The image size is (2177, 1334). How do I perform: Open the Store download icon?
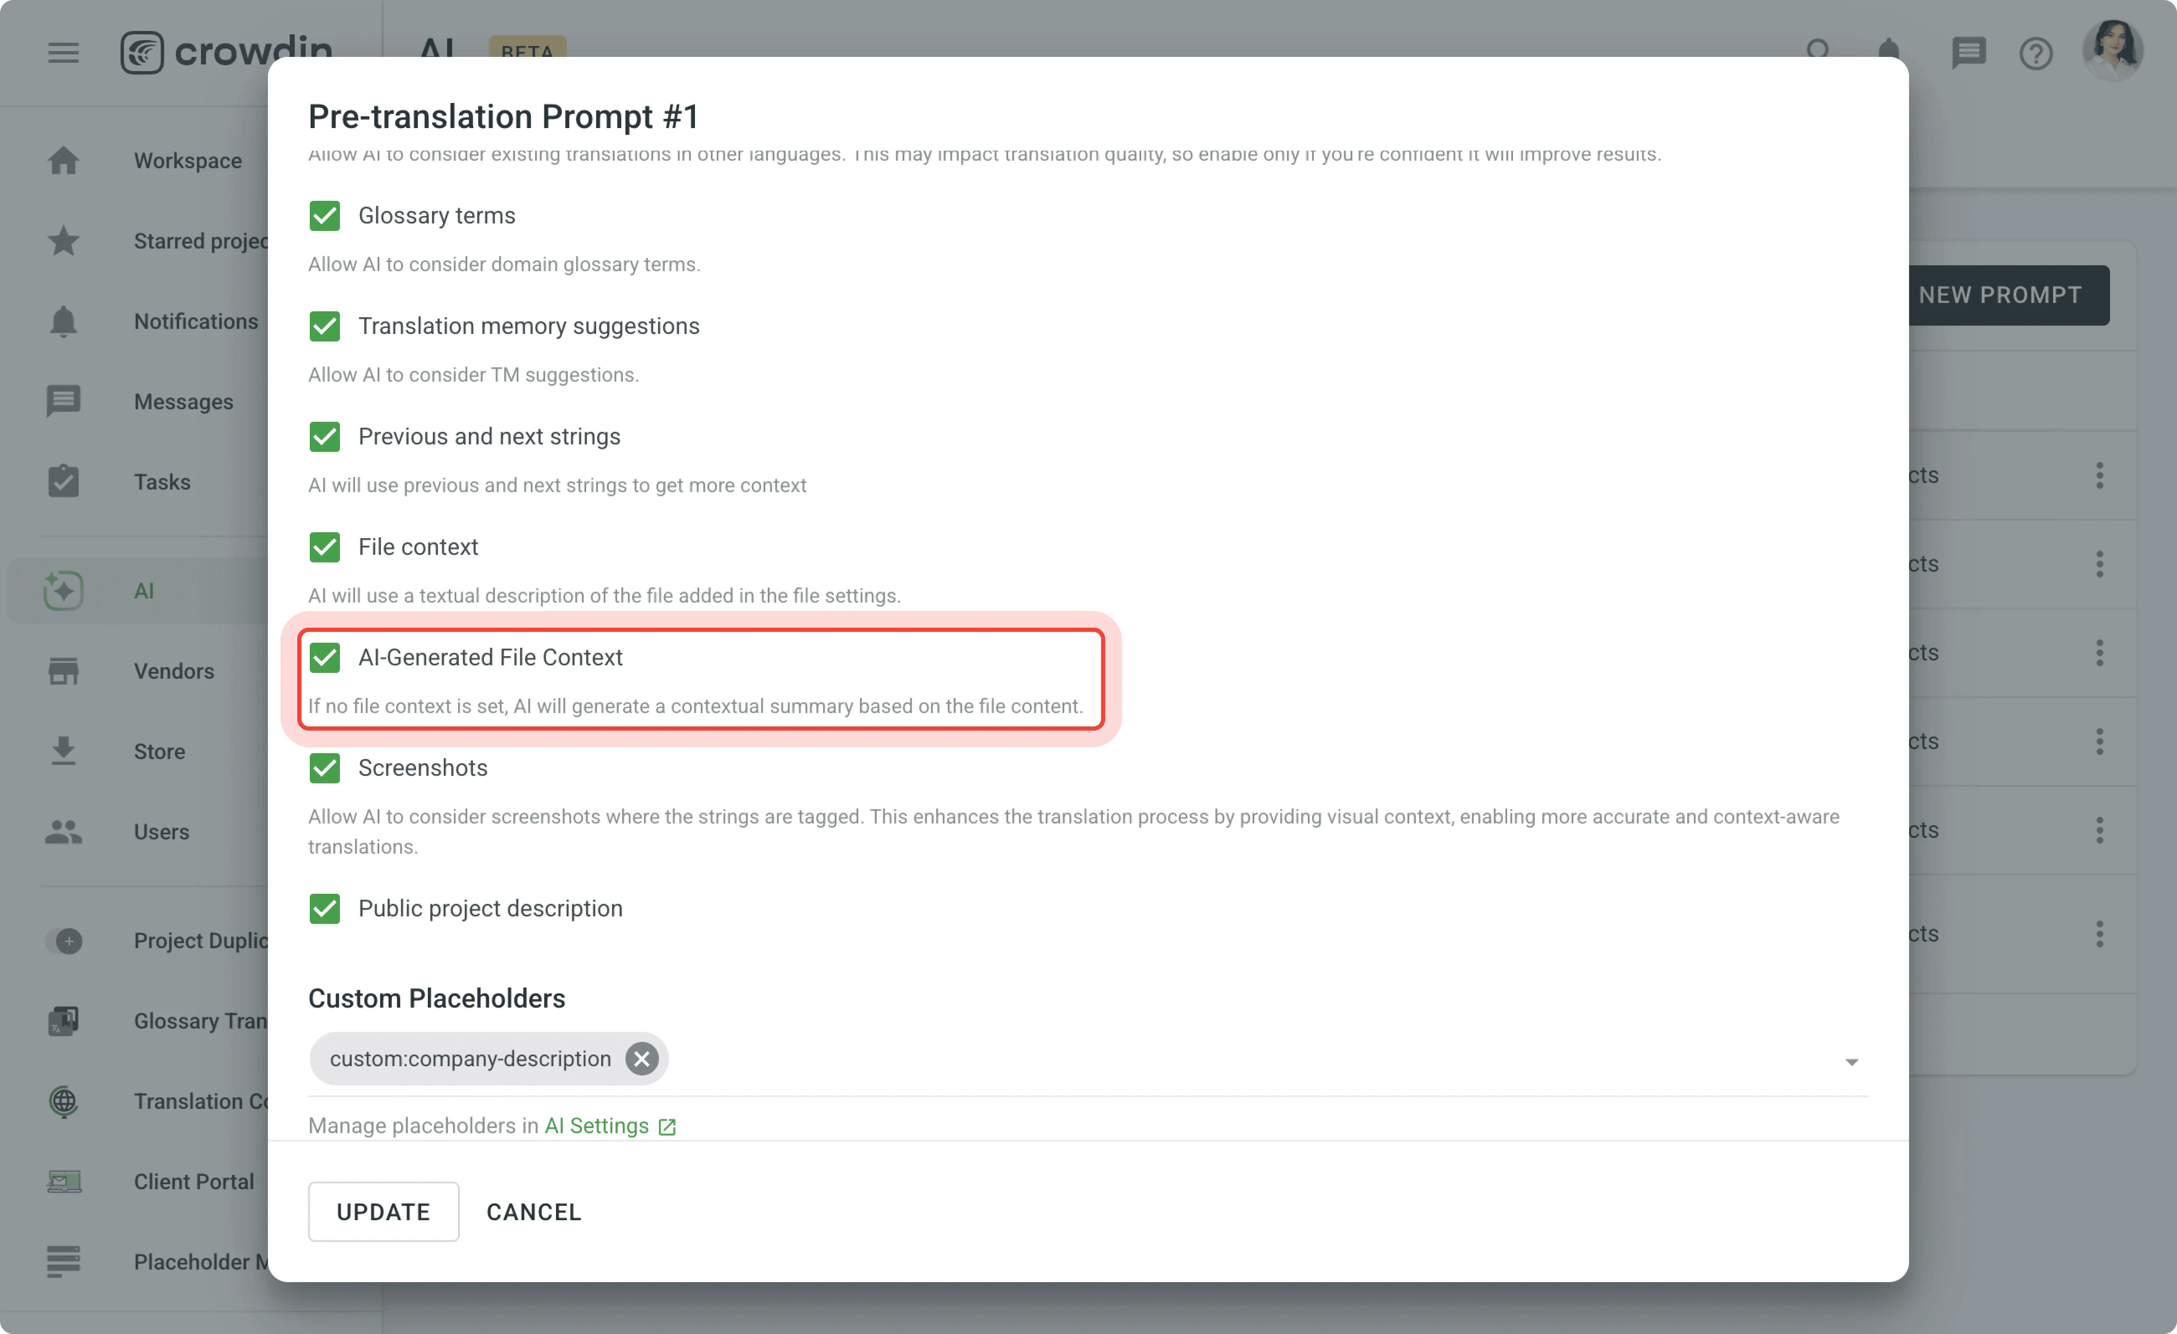(62, 751)
